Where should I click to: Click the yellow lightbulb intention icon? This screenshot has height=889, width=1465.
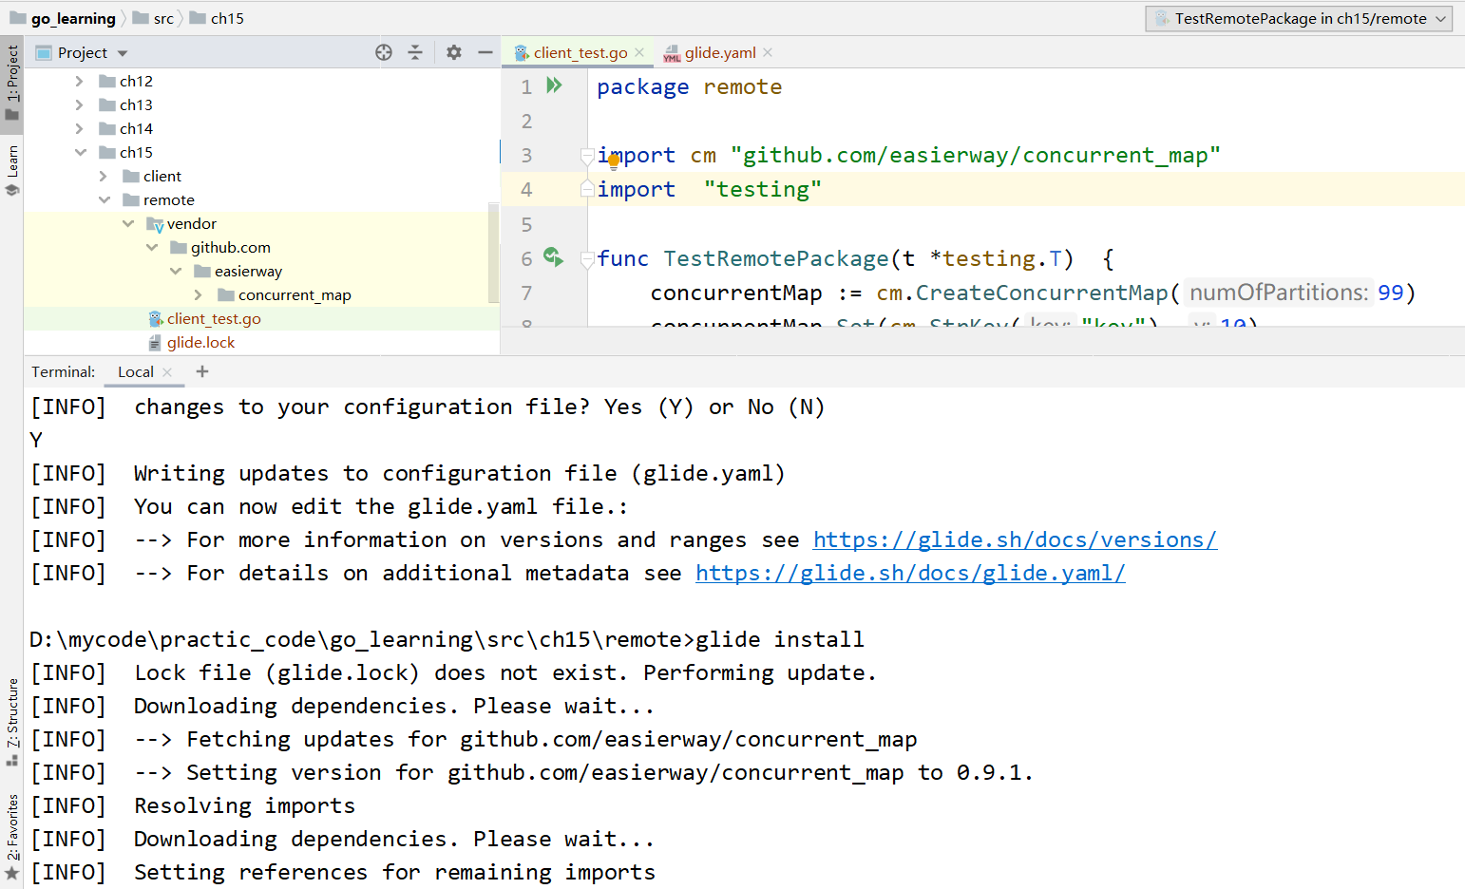(x=614, y=162)
